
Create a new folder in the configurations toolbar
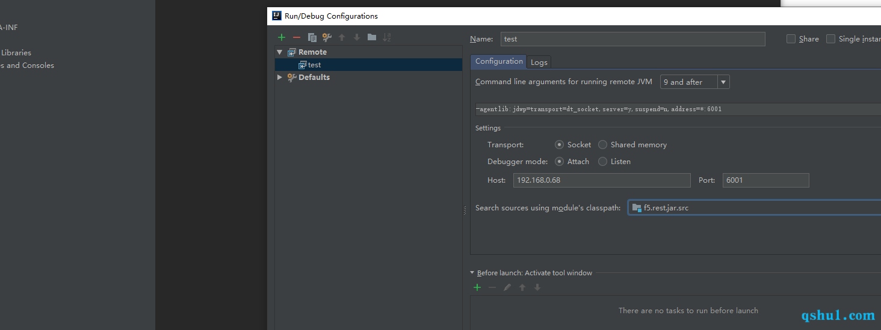[x=372, y=37]
